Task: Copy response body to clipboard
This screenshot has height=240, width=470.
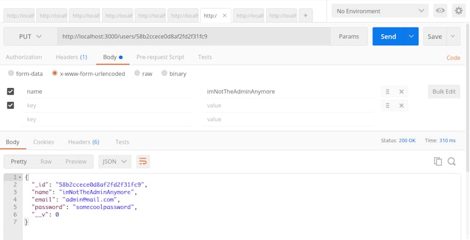Action: point(438,161)
